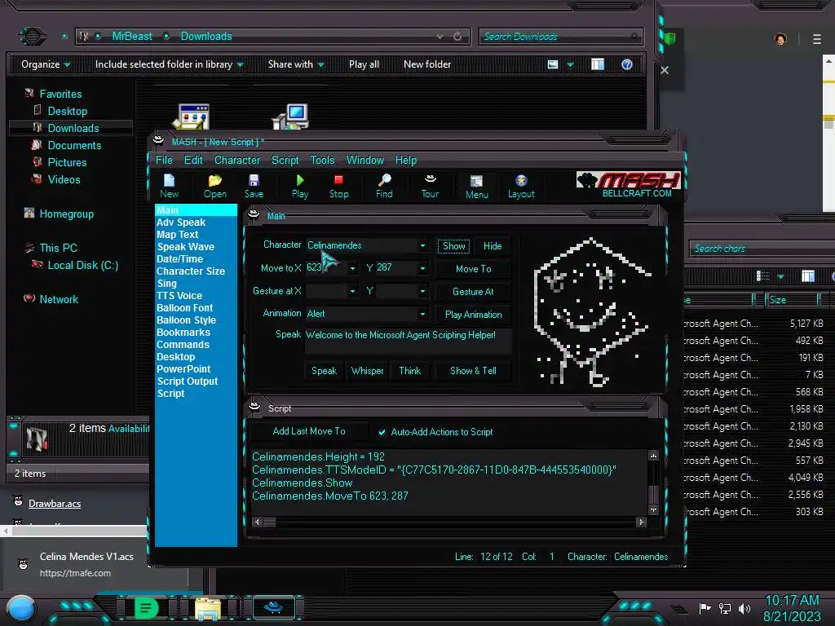Click the change view icon in Downloads toolbar
Viewport: 835px width, 626px height.
(x=553, y=64)
